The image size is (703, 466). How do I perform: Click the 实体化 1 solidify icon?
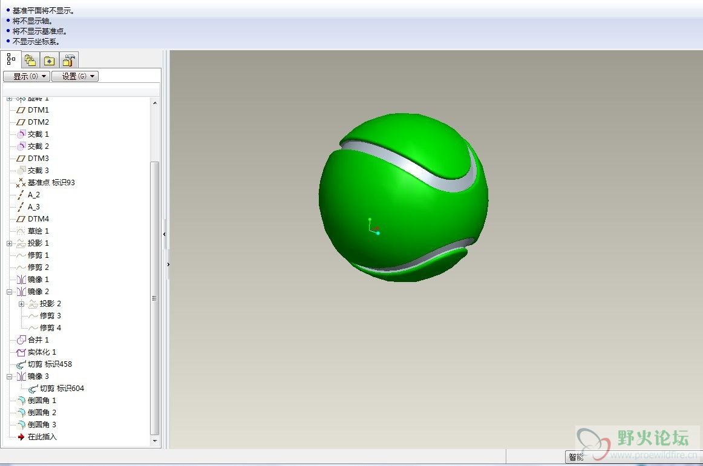pos(21,352)
